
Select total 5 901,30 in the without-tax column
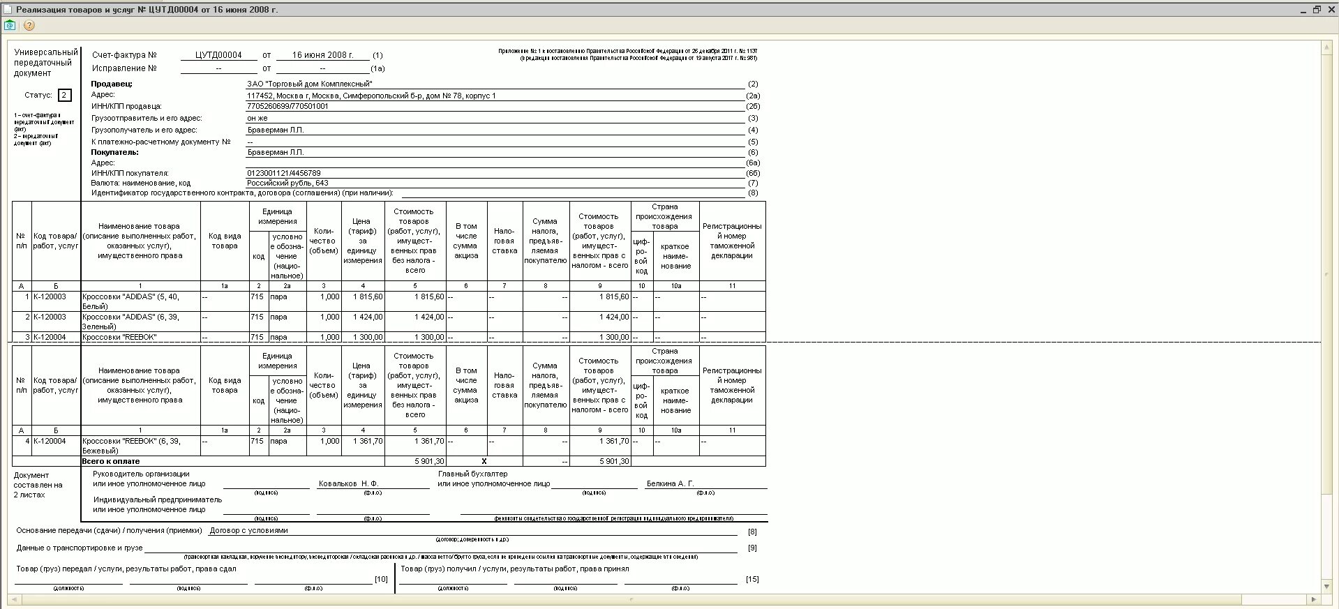click(x=429, y=461)
